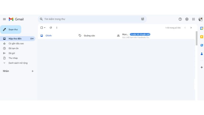
Task: Click the Nhãn section heading
Action: tap(6, 71)
